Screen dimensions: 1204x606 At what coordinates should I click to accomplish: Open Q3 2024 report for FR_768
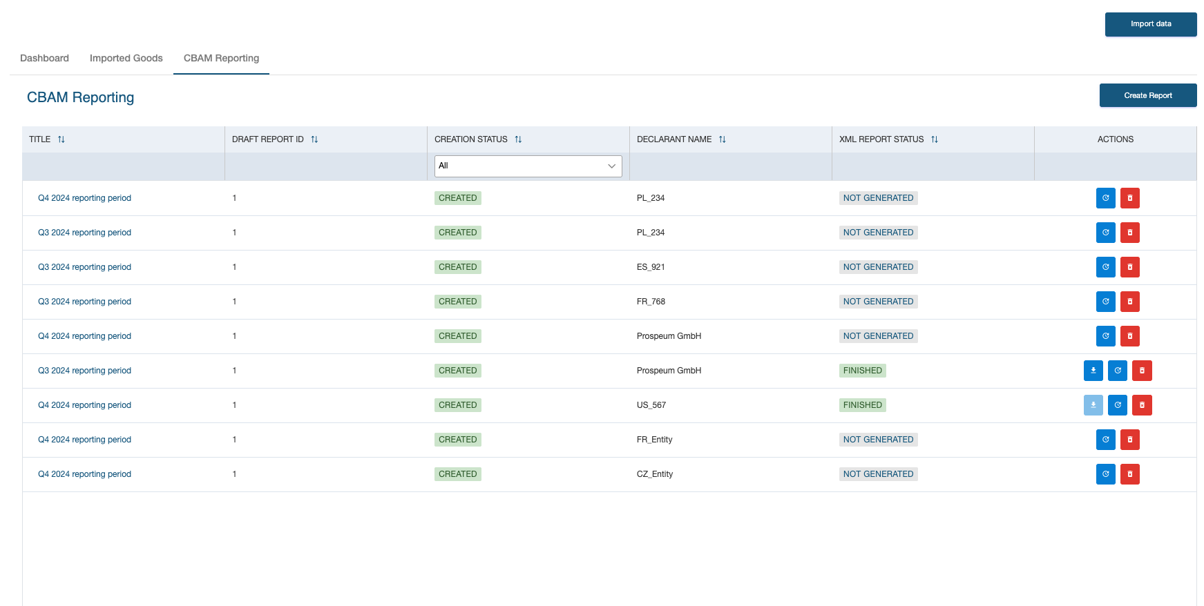pyautogui.click(x=84, y=302)
